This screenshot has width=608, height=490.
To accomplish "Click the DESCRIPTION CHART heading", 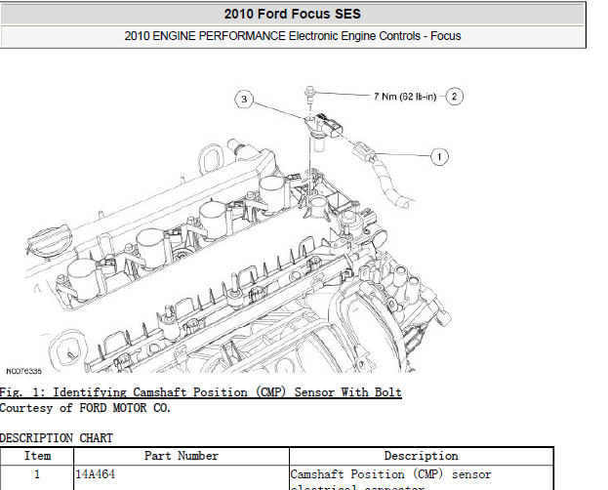I will [x=57, y=438].
